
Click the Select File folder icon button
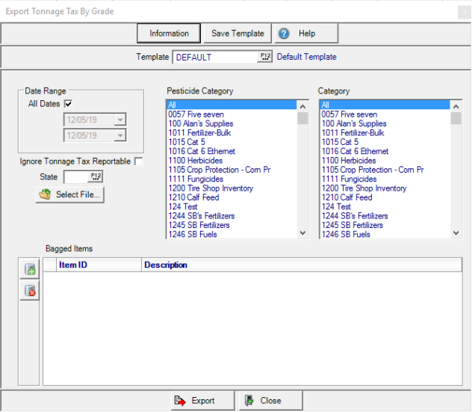point(69,195)
